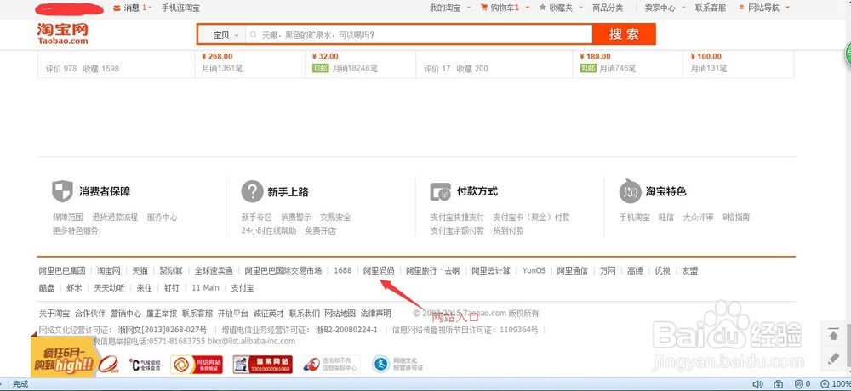Screen dimensions: 851x391
Task: Expand the 卖家中心 dropdown arrow
Action: (x=683, y=8)
